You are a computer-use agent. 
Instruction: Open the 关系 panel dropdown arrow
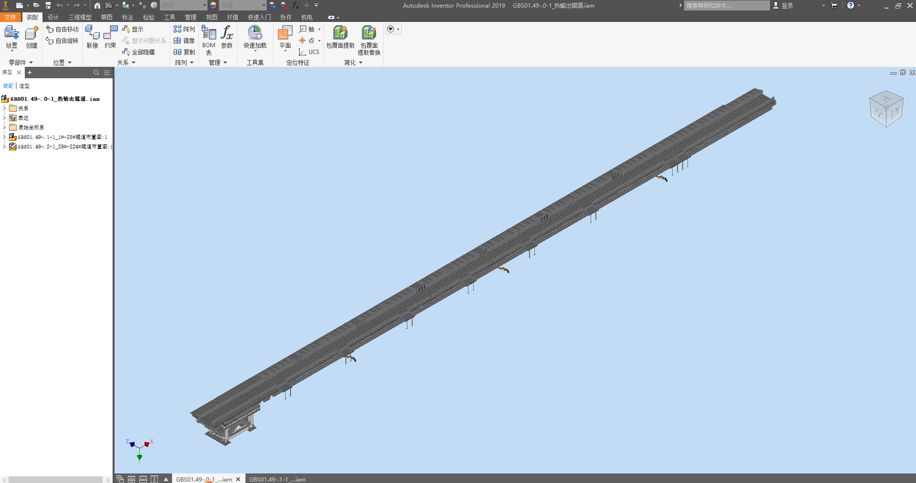tap(134, 63)
